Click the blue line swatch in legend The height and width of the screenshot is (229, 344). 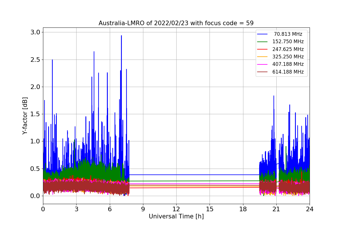point(262,34)
